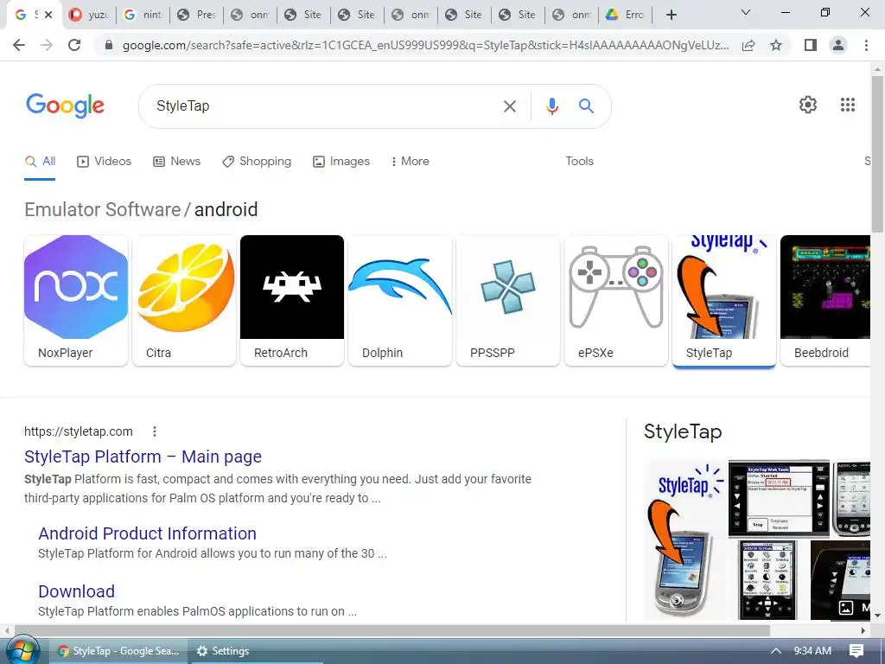Select the RetroArch emulator card

point(292,300)
